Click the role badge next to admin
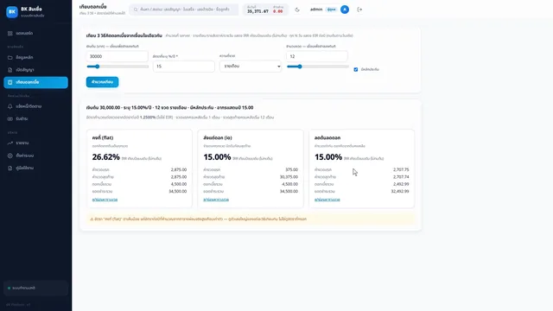Screen dimensions: 553x311 click(332, 10)
